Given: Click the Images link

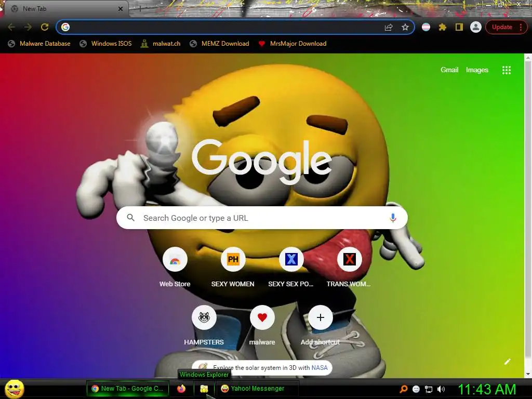Looking at the screenshot, I should [477, 70].
